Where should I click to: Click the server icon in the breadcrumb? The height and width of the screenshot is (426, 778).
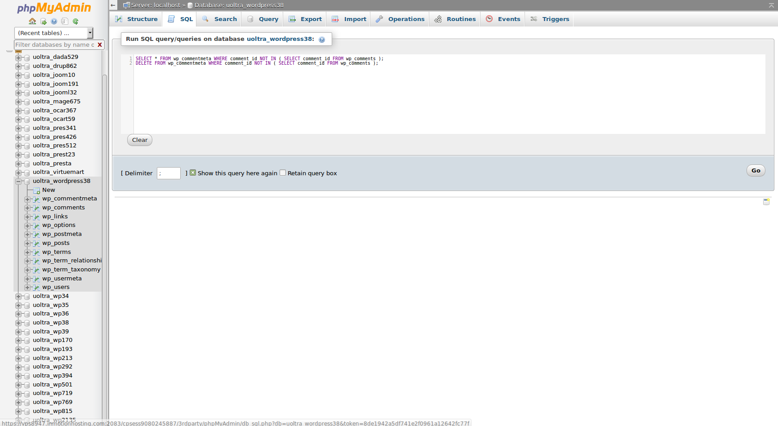(126, 5)
